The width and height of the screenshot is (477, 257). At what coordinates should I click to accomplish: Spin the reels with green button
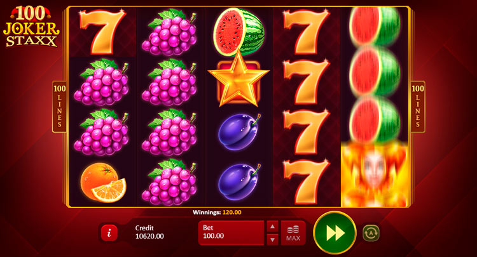335,233
